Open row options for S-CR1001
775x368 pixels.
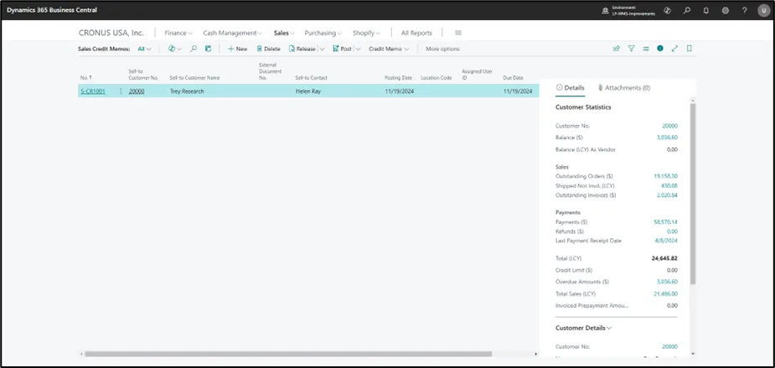click(x=121, y=91)
